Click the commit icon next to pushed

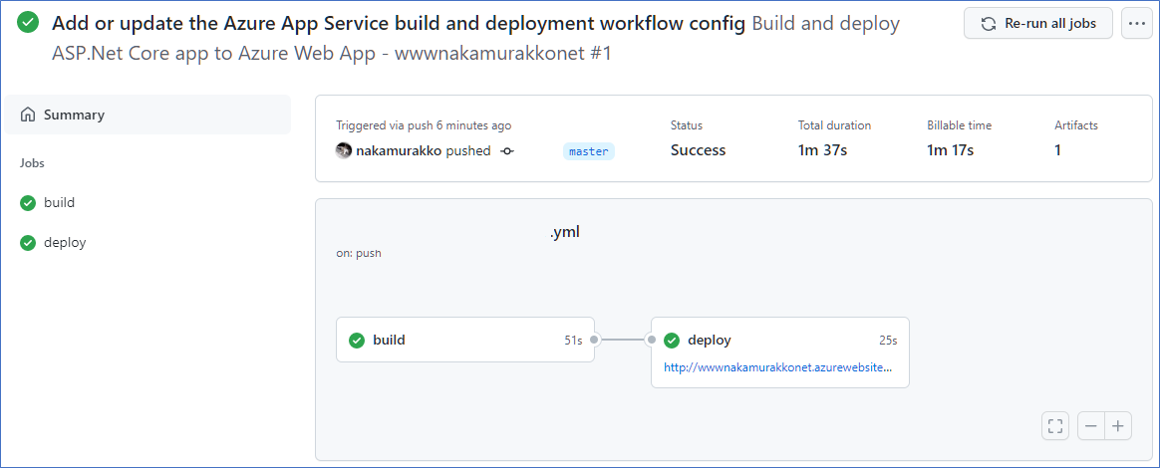click(507, 150)
